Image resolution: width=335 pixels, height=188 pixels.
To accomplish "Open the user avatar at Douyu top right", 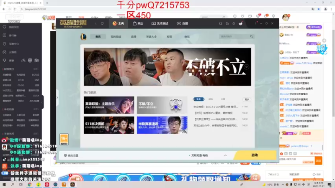I will (286, 18).
